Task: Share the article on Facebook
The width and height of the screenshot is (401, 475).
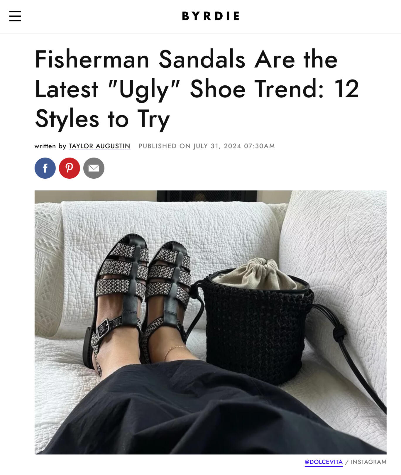Action: click(45, 168)
